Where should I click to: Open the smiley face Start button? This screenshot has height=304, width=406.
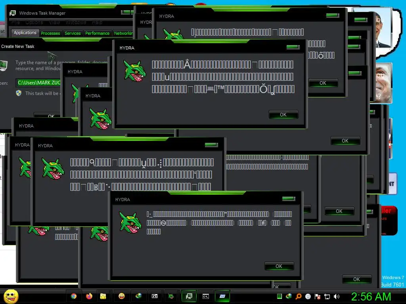pyautogui.click(x=11, y=296)
